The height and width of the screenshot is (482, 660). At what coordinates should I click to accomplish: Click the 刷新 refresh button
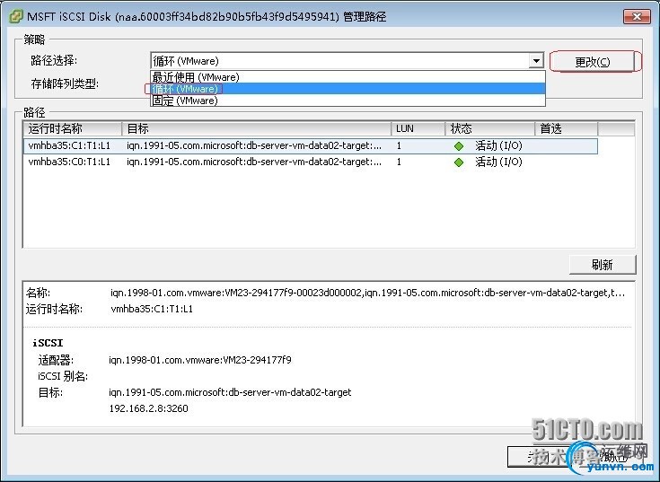(602, 265)
